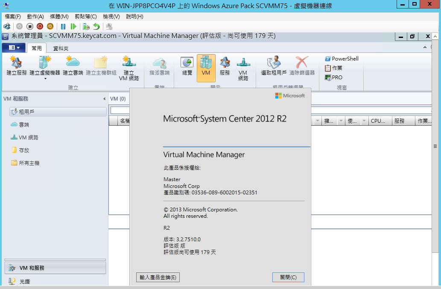Click the Revert (undo arrow) icon

96,26
